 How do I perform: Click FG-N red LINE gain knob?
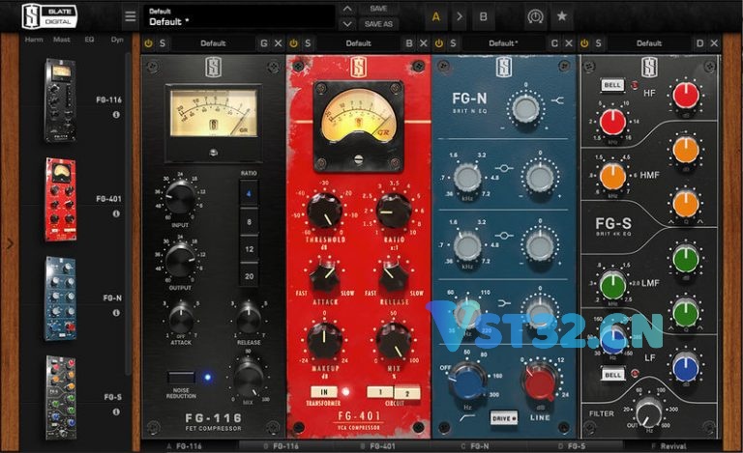point(540,382)
